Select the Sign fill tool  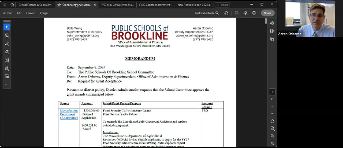(x=7, y=68)
